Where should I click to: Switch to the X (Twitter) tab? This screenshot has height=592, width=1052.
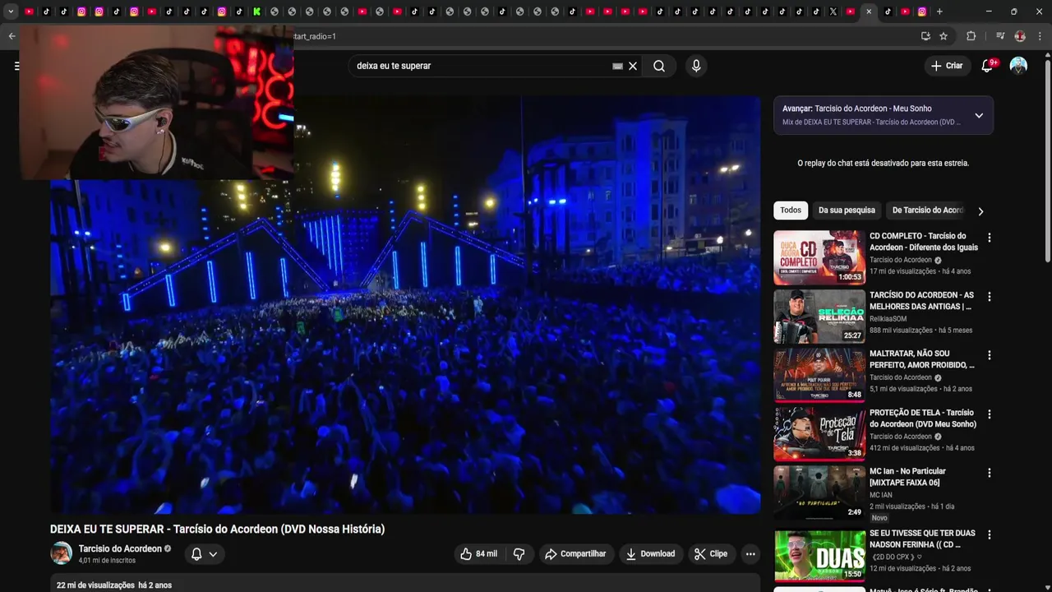(833, 12)
